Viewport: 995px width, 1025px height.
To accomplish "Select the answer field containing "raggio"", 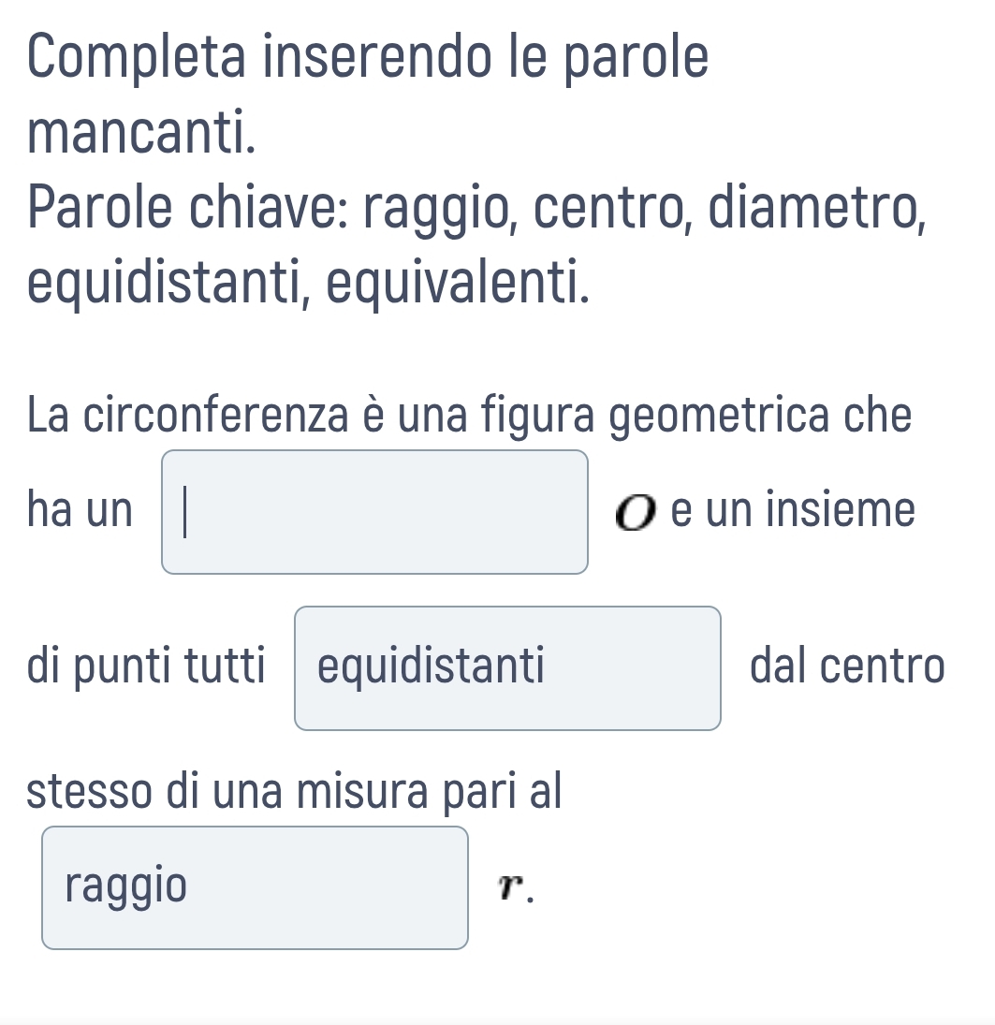I will (x=255, y=886).
